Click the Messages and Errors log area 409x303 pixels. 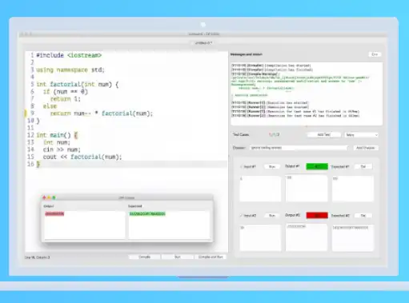pos(307,94)
